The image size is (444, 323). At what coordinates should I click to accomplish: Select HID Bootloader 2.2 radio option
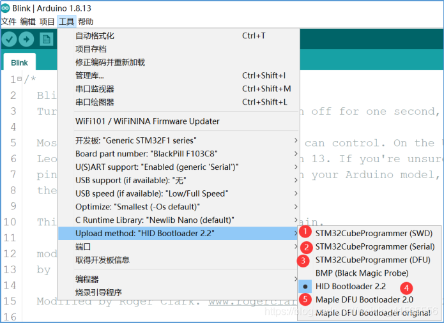[369, 287]
